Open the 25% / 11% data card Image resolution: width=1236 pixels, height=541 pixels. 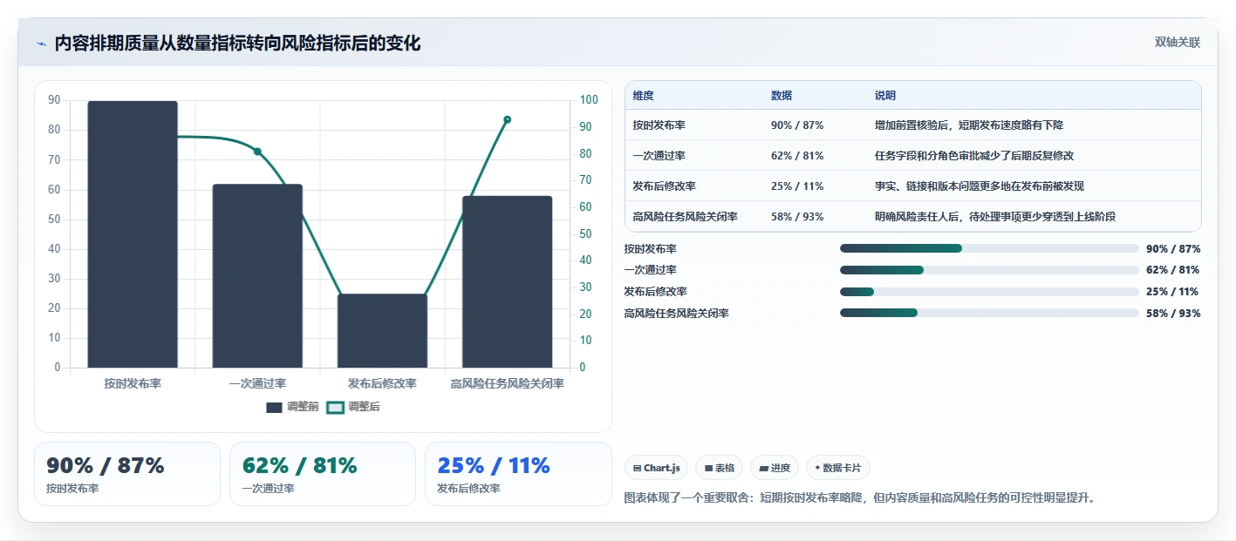click(x=518, y=474)
